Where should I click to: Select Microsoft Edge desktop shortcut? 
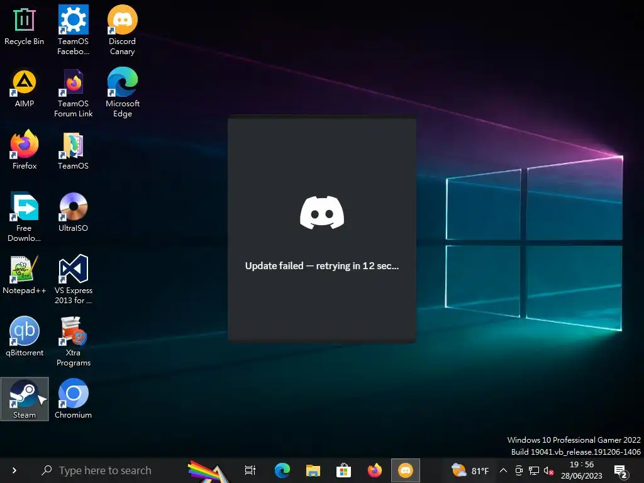(123, 92)
